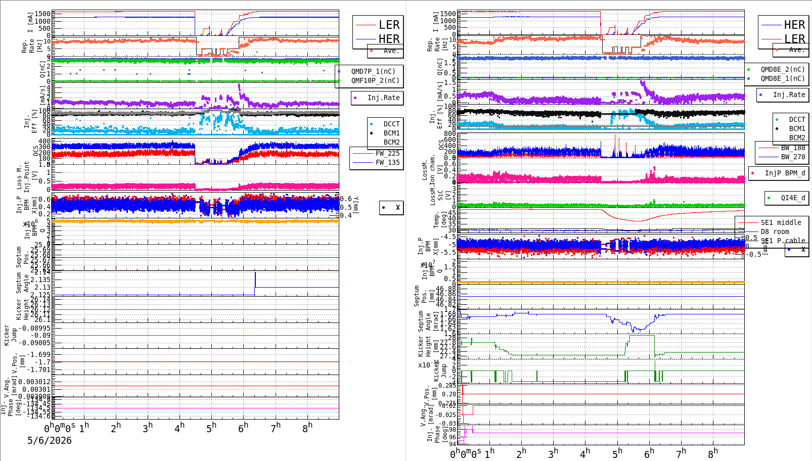
Task: Click the HER legend entry in right plot
Action: [x=783, y=25]
